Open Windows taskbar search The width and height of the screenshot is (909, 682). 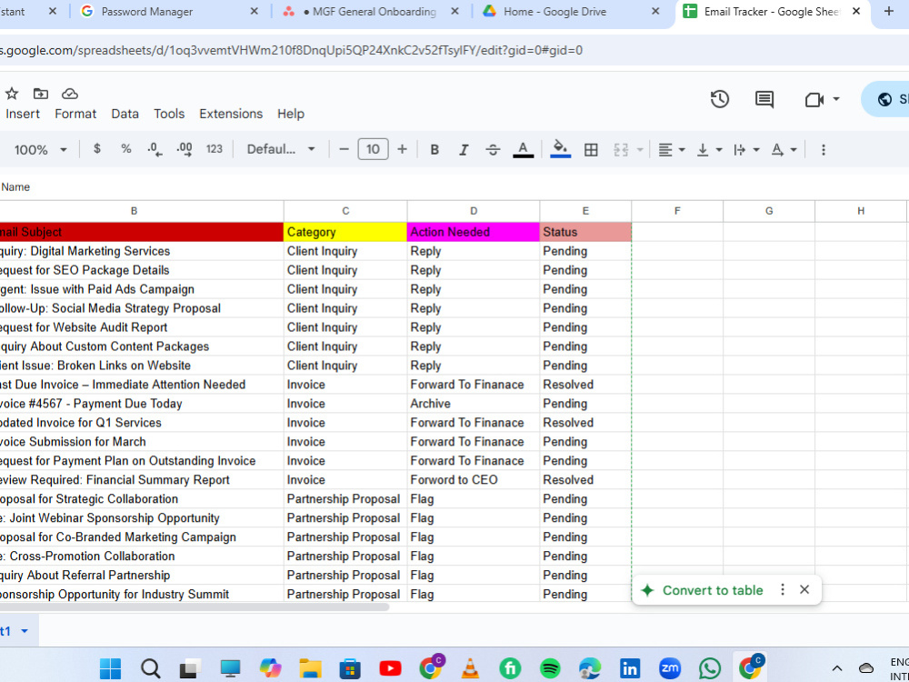[150, 668]
